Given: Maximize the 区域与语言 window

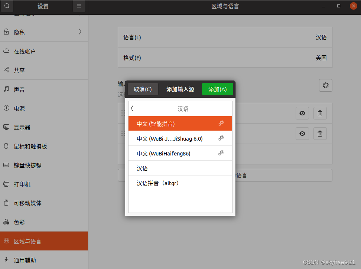Looking at the screenshot, I should click(339, 6).
